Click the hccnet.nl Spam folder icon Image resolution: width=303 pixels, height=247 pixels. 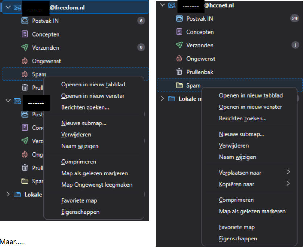tap(179, 85)
